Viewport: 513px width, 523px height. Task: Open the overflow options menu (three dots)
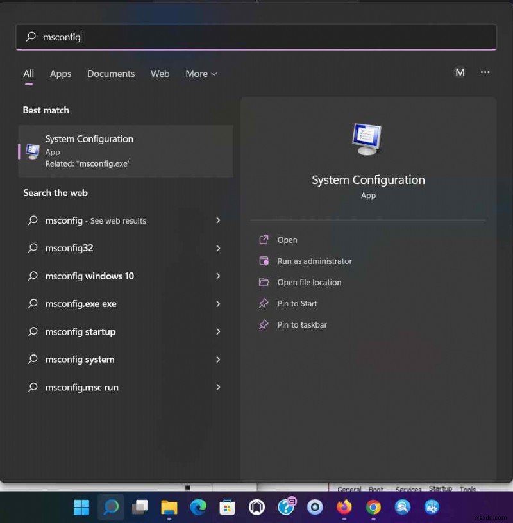485,72
